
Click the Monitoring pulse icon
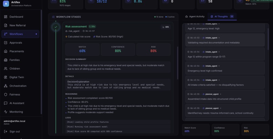pos(5,112)
